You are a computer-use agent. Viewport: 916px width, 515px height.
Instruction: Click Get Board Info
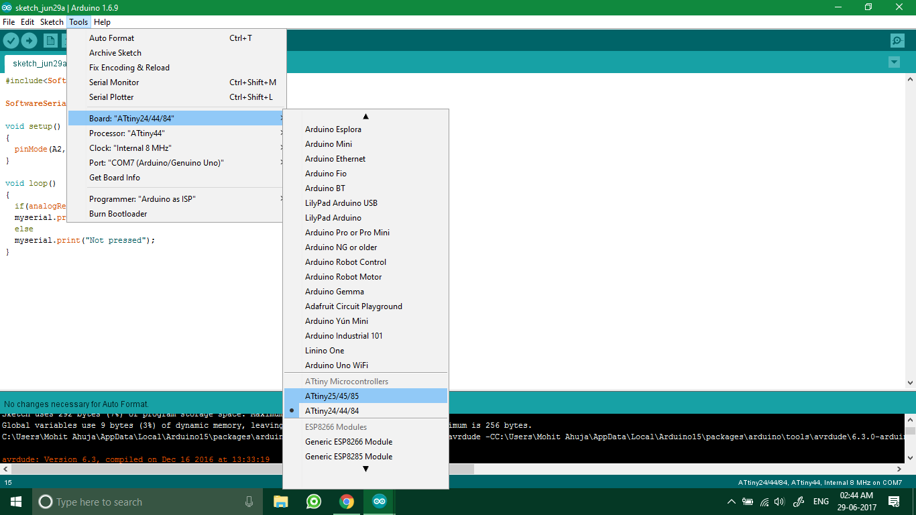tap(177, 178)
